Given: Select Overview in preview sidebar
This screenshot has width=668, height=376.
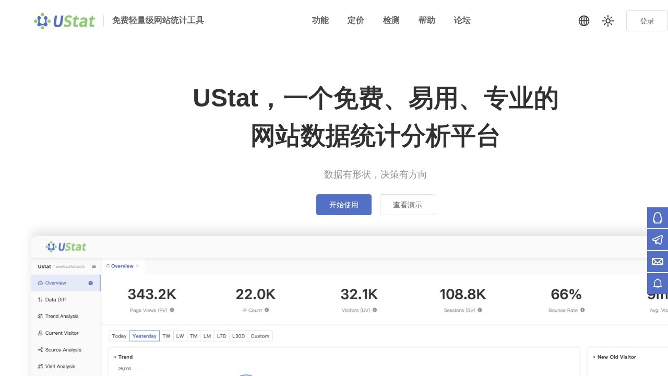Looking at the screenshot, I should 66,283.
